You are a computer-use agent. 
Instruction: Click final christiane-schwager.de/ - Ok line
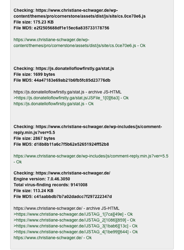pyautogui.click(x=52, y=238)
